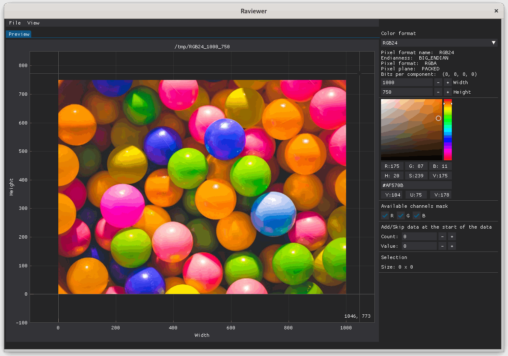Viewport: 508px width, 356px height.
Task: Pick a color on the hue strip
Action: (x=448, y=129)
